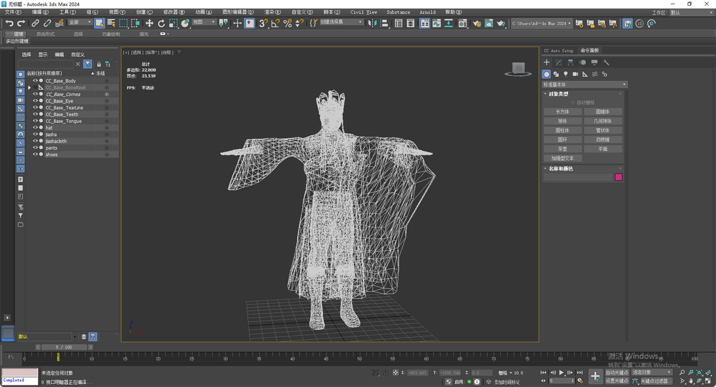The width and height of the screenshot is (716, 387).
Task: Click the Play Animation button
Action: click(562, 372)
